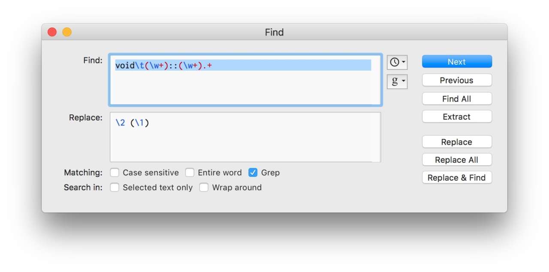The width and height of the screenshot is (549, 272).
Task: Click the yellow minimize window button
Action: (x=67, y=32)
